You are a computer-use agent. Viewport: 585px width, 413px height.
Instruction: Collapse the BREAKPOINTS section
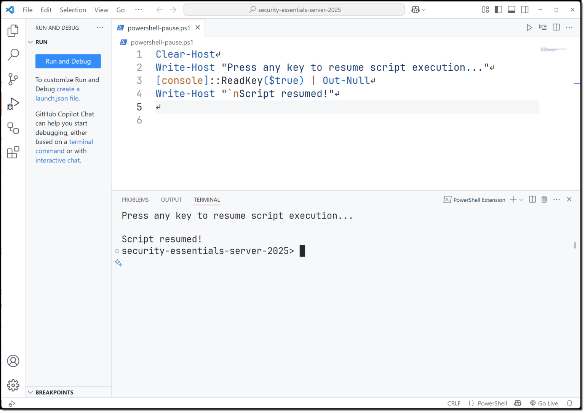(x=30, y=392)
